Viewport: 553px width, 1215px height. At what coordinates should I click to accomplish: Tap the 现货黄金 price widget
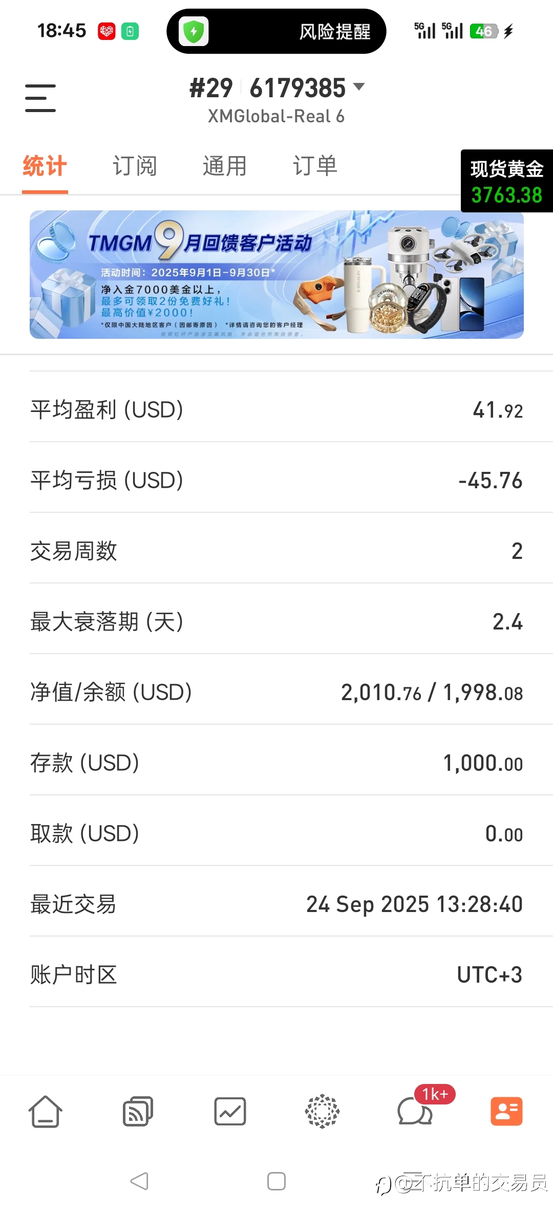(506, 181)
